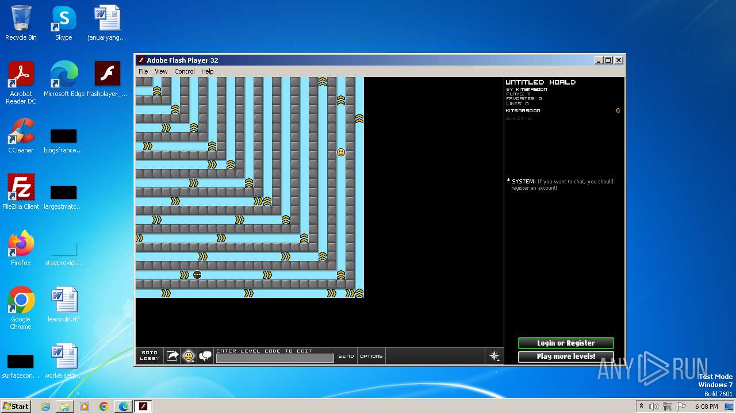
Task: Open januaryang Word document icon
Action: (x=107, y=24)
